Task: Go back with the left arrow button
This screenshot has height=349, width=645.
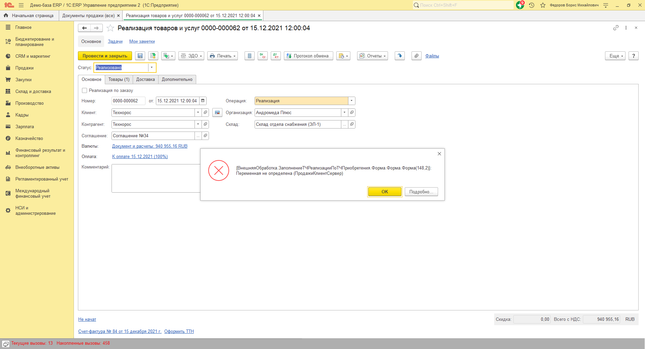Action: pos(84,28)
